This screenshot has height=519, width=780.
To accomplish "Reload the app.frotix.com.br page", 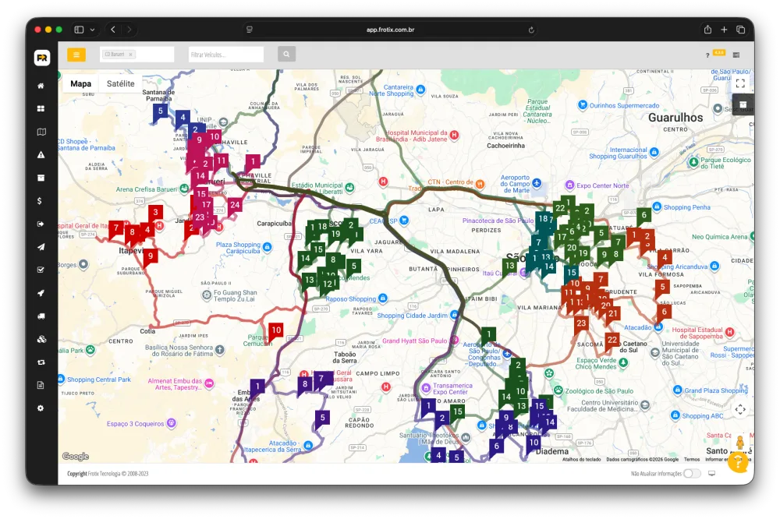I will tap(531, 30).
